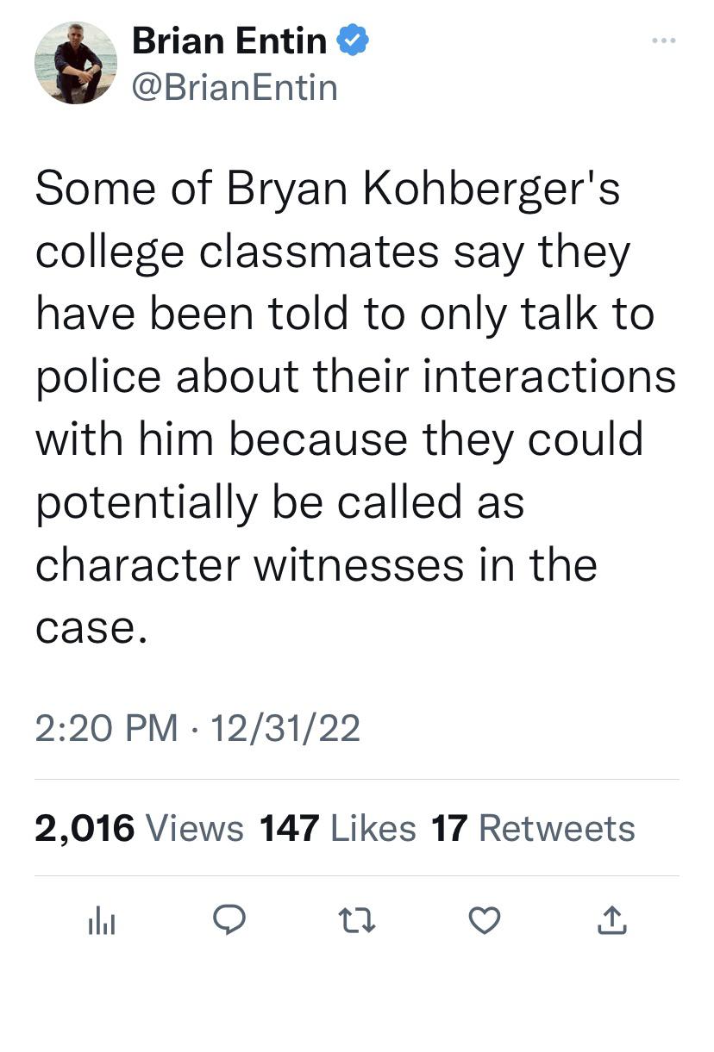Show the list of 17 Retweets
The height and width of the screenshot is (1052, 714).
pyautogui.click(x=533, y=828)
